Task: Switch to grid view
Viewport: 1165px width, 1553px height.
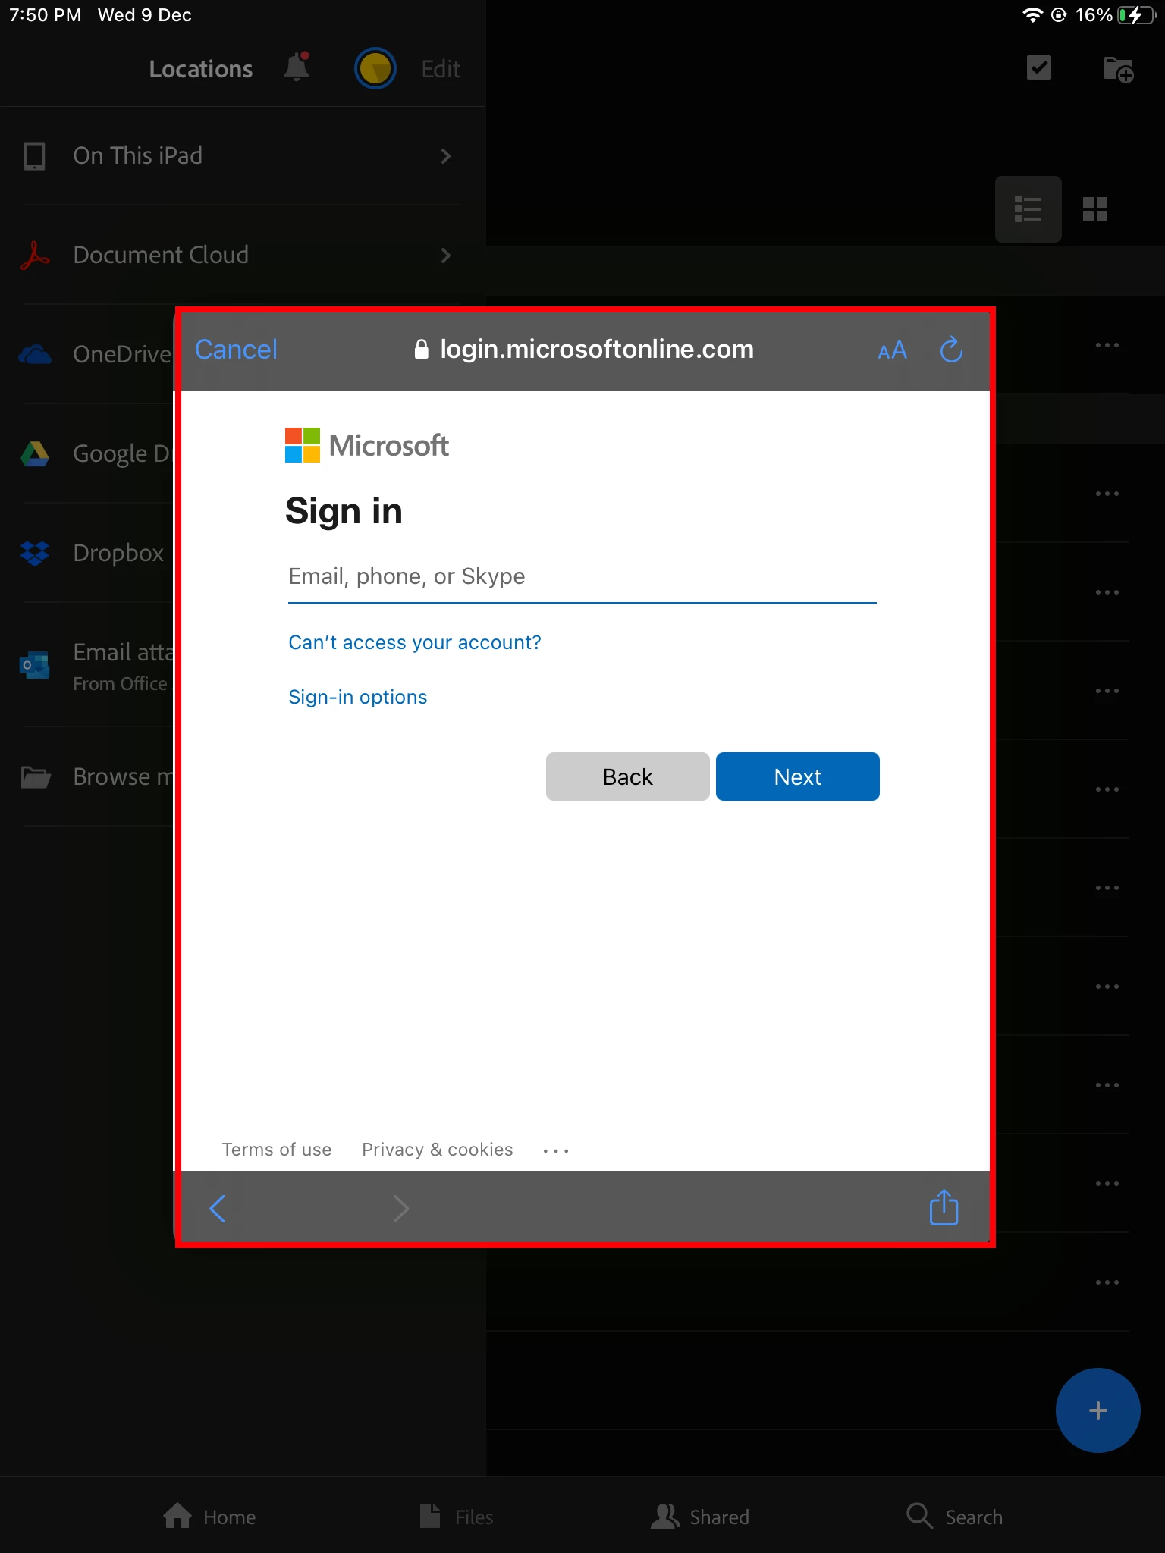Action: click(x=1095, y=209)
